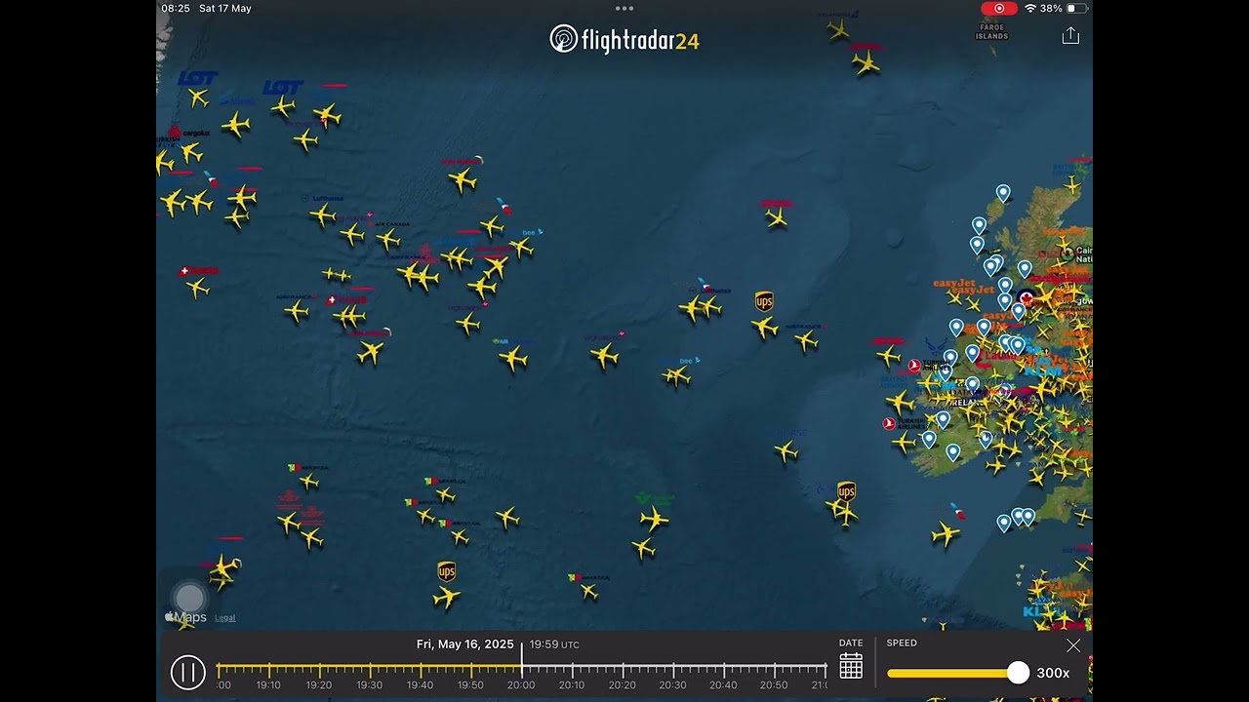This screenshot has height=702, width=1249.
Task: Tap the red screen recording indicator
Action: (999, 8)
